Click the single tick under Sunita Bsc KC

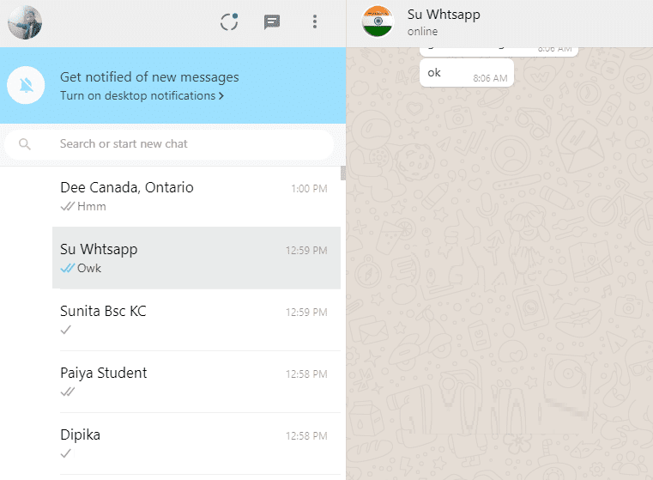[x=66, y=330]
